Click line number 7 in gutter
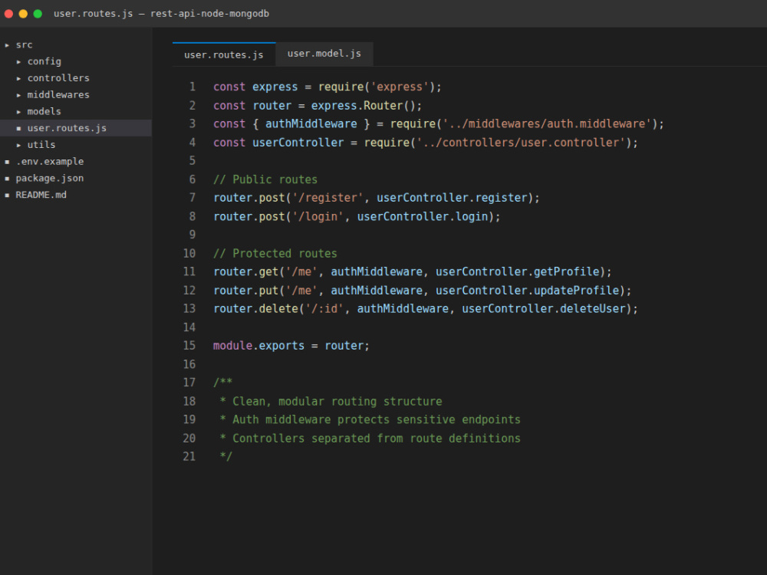Image resolution: width=767 pixels, height=575 pixels. tap(193, 198)
